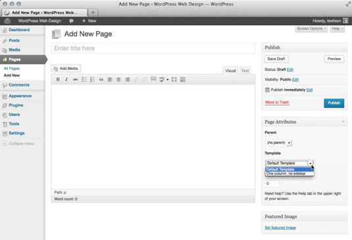Viewport: 352px width, 240px height.
Task: Click the insert link icon
Action: pos(136,79)
